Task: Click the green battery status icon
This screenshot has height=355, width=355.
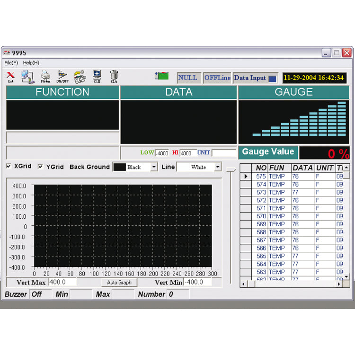Action: tap(162, 76)
